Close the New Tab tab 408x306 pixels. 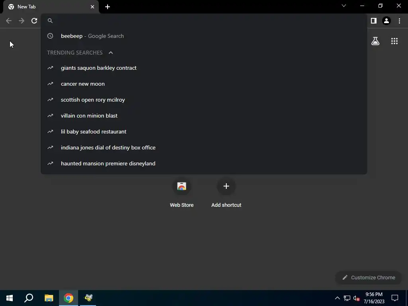92,7
